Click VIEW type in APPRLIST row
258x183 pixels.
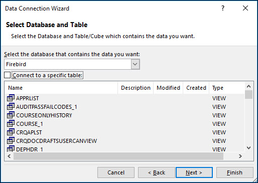219,98
